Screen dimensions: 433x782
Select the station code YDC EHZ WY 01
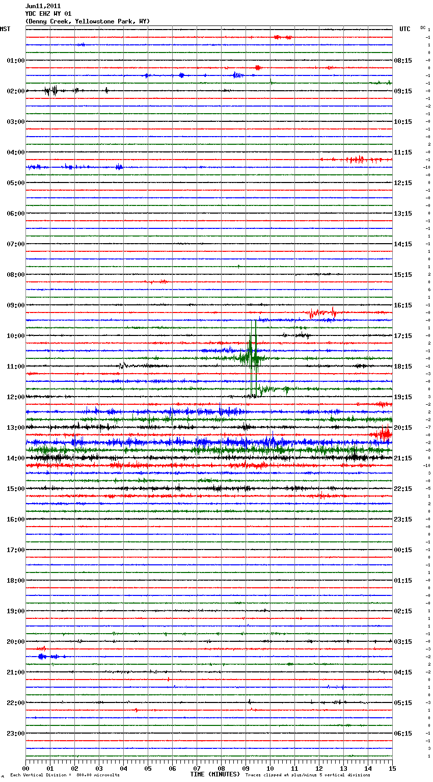pyautogui.click(x=48, y=14)
